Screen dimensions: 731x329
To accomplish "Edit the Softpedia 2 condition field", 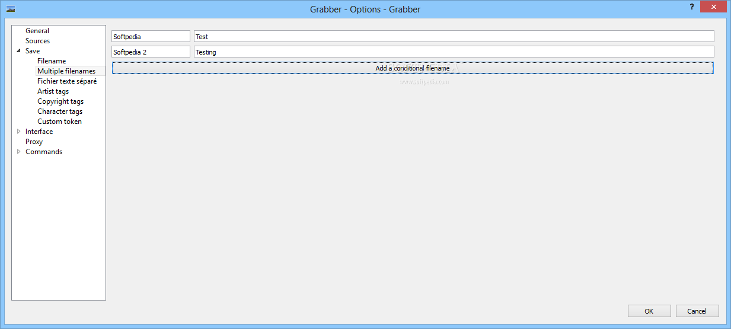I will pyautogui.click(x=151, y=52).
